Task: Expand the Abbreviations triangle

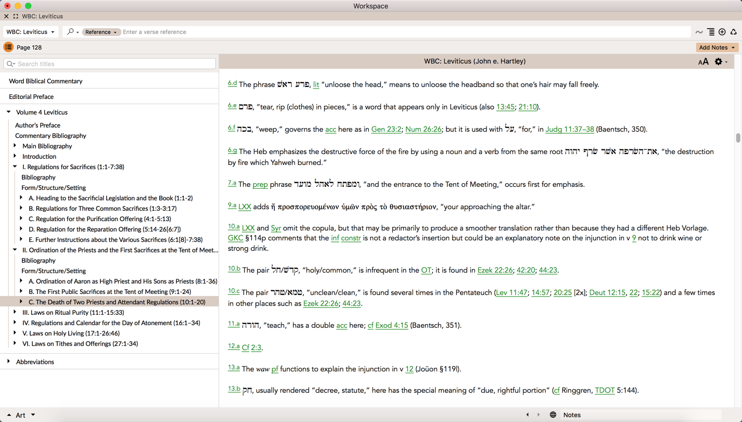Action: click(9, 362)
